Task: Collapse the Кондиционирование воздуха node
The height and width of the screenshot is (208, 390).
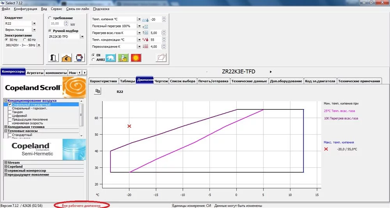Action: click(x=6, y=101)
